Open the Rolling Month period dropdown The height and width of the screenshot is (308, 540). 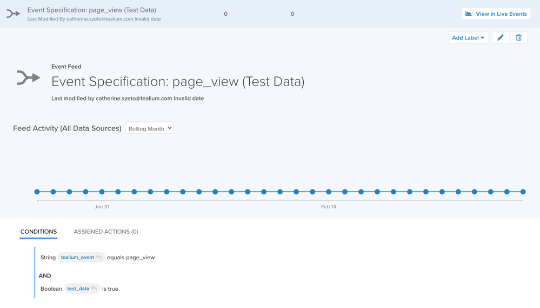click(149, 128)
